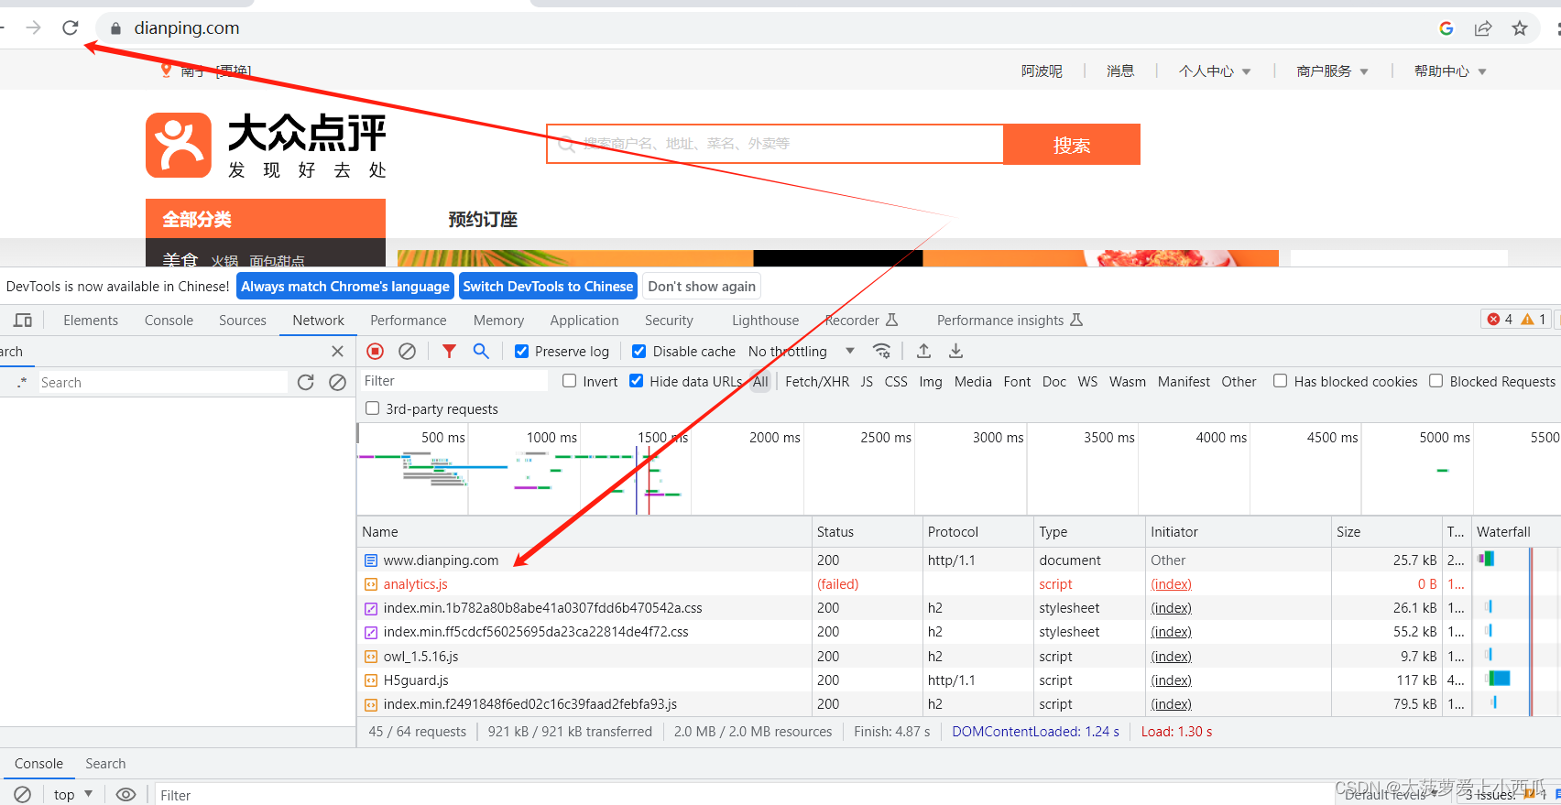Clear the network log
The width and height of the screenshot is (1561, 805).
[x=408, y=351]
